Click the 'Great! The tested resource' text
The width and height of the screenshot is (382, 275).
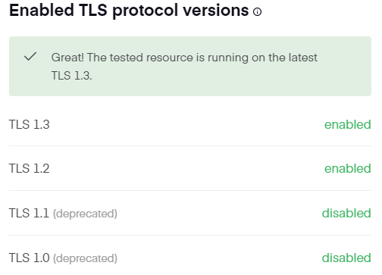pyautogui.click(x=122, y=58)
